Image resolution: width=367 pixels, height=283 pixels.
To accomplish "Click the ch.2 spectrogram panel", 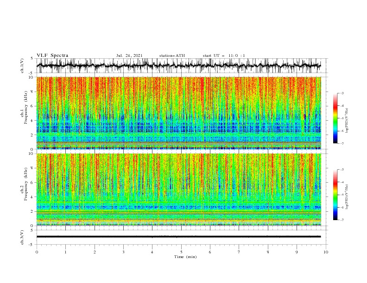I will click(x=178, y=190).
